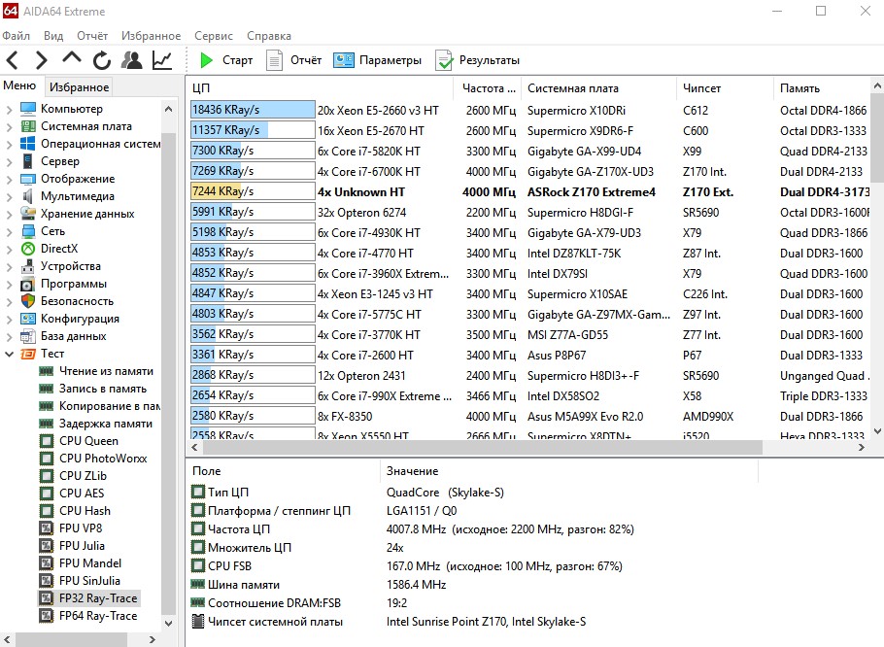This screenshot has width=884, height=647.
Task: Open Параметры in the toolbar
Action: pos(377,60)
